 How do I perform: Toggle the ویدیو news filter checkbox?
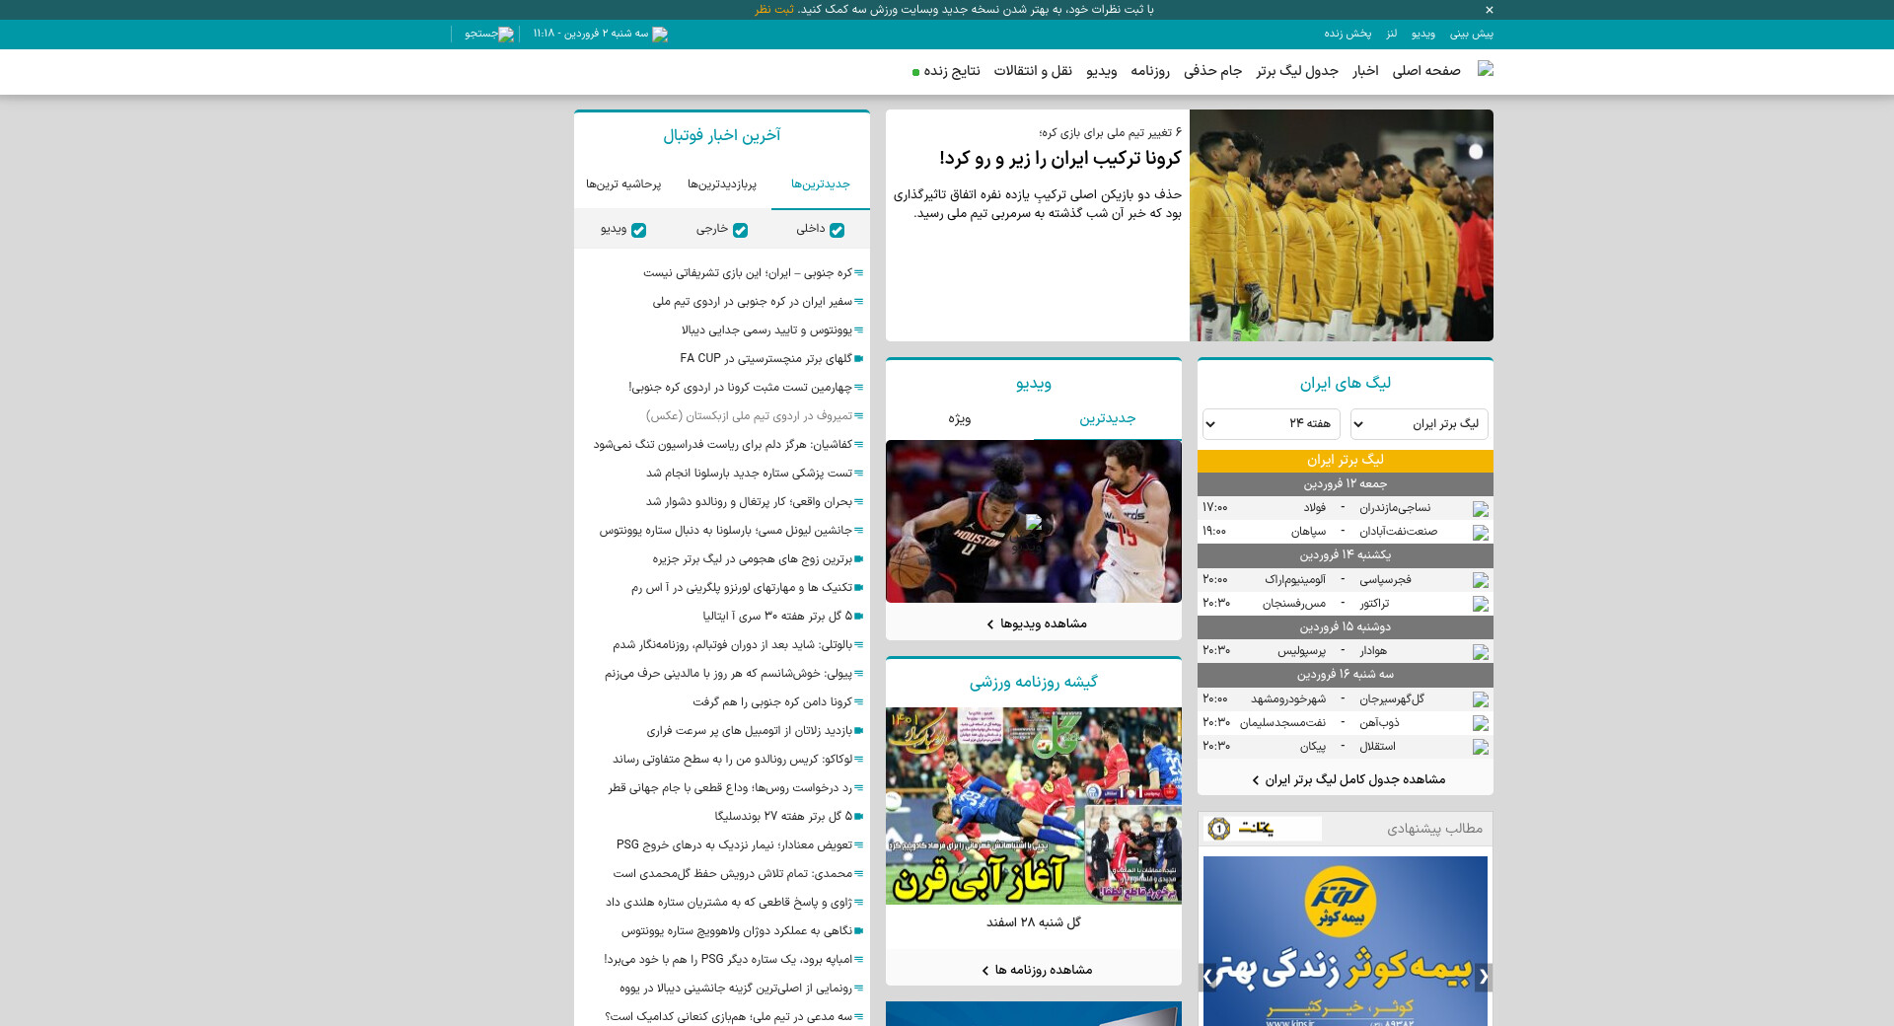[x=638, y=230]
